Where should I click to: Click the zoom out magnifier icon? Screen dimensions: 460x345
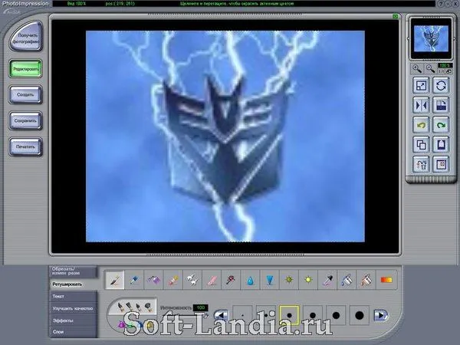point(430,69)
